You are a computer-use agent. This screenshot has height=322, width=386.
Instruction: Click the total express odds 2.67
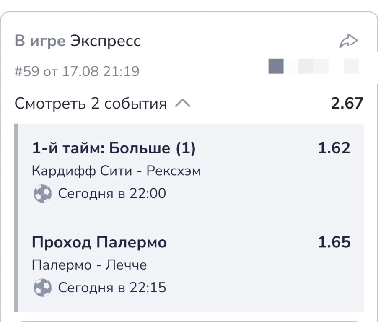coord(347,103)
